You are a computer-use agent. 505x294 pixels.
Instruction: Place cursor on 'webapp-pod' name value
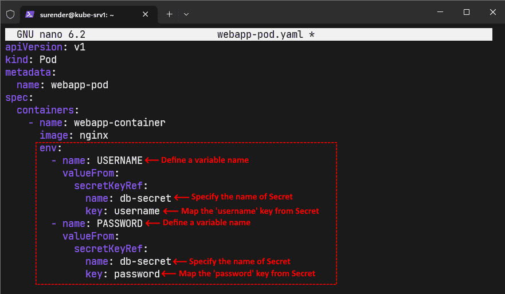(x=80, y=85)
